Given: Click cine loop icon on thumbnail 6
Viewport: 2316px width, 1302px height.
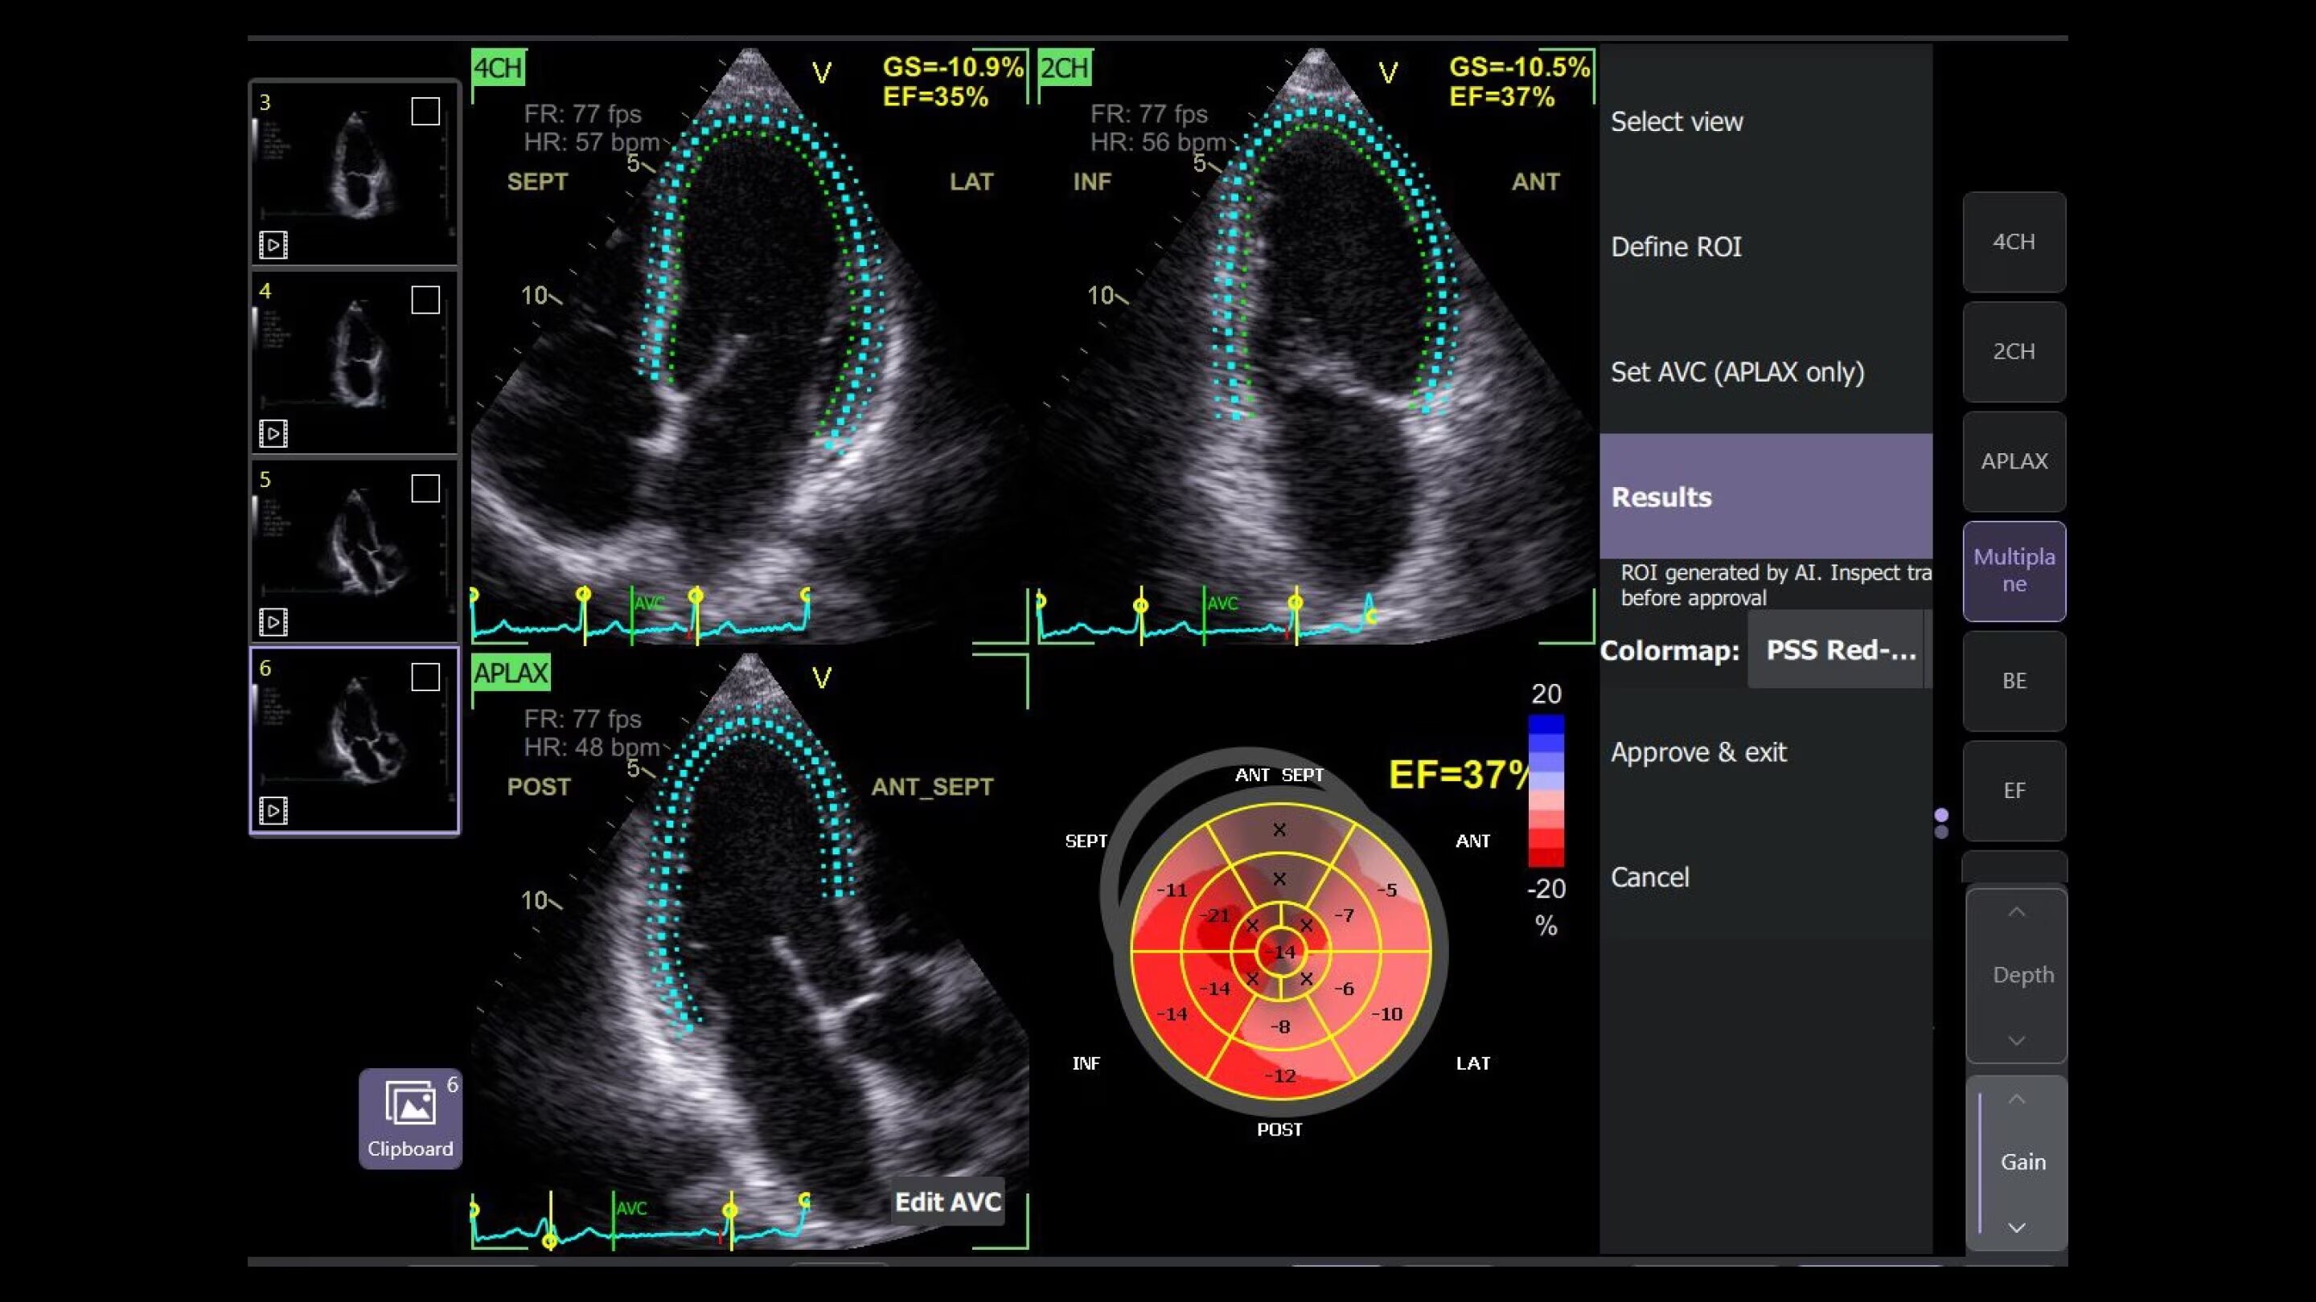Looking at the screenshot, I should pos(273,810).
